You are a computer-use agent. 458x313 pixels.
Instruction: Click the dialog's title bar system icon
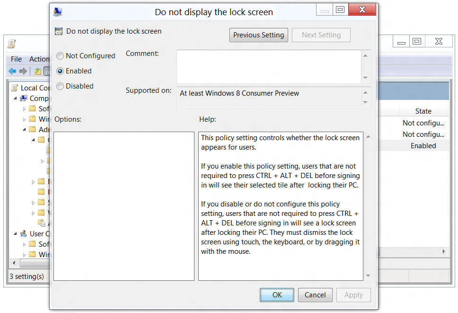pos(58,12)
